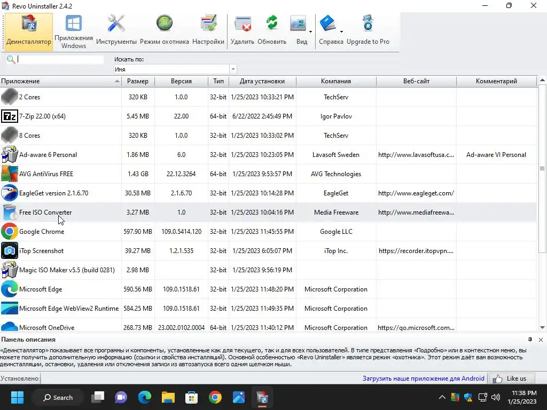The image size is (547, 410).
Task: Select the 2 Cores app icon
Action: click(x=10, y=97)
